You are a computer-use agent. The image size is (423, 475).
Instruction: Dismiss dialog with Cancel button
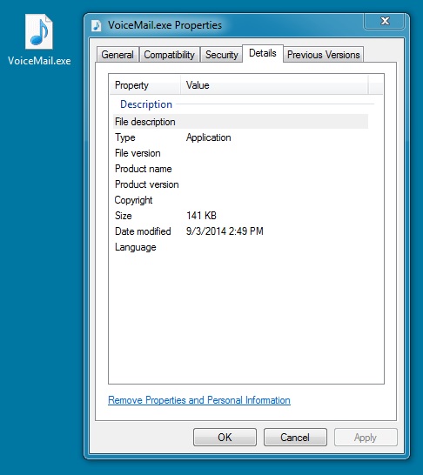[x=295, y=437]
